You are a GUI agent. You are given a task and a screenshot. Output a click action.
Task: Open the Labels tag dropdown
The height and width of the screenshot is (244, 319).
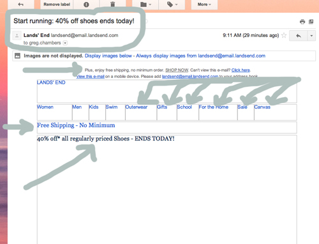click(x=172, y=4)
